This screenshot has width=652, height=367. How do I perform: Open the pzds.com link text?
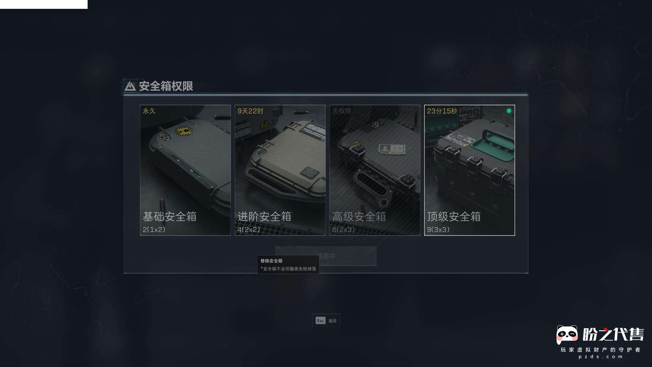(x=601, y=357)
